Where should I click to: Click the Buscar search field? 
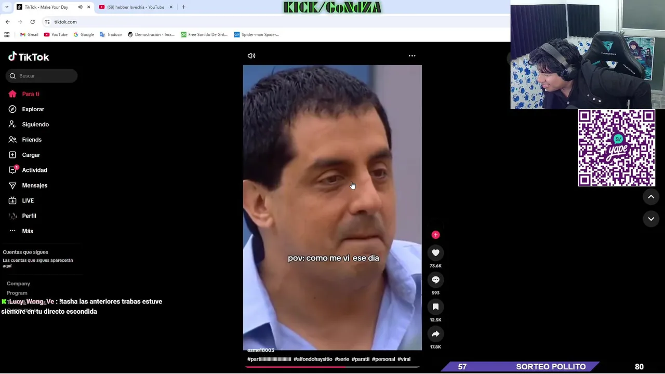click(42, 76)
